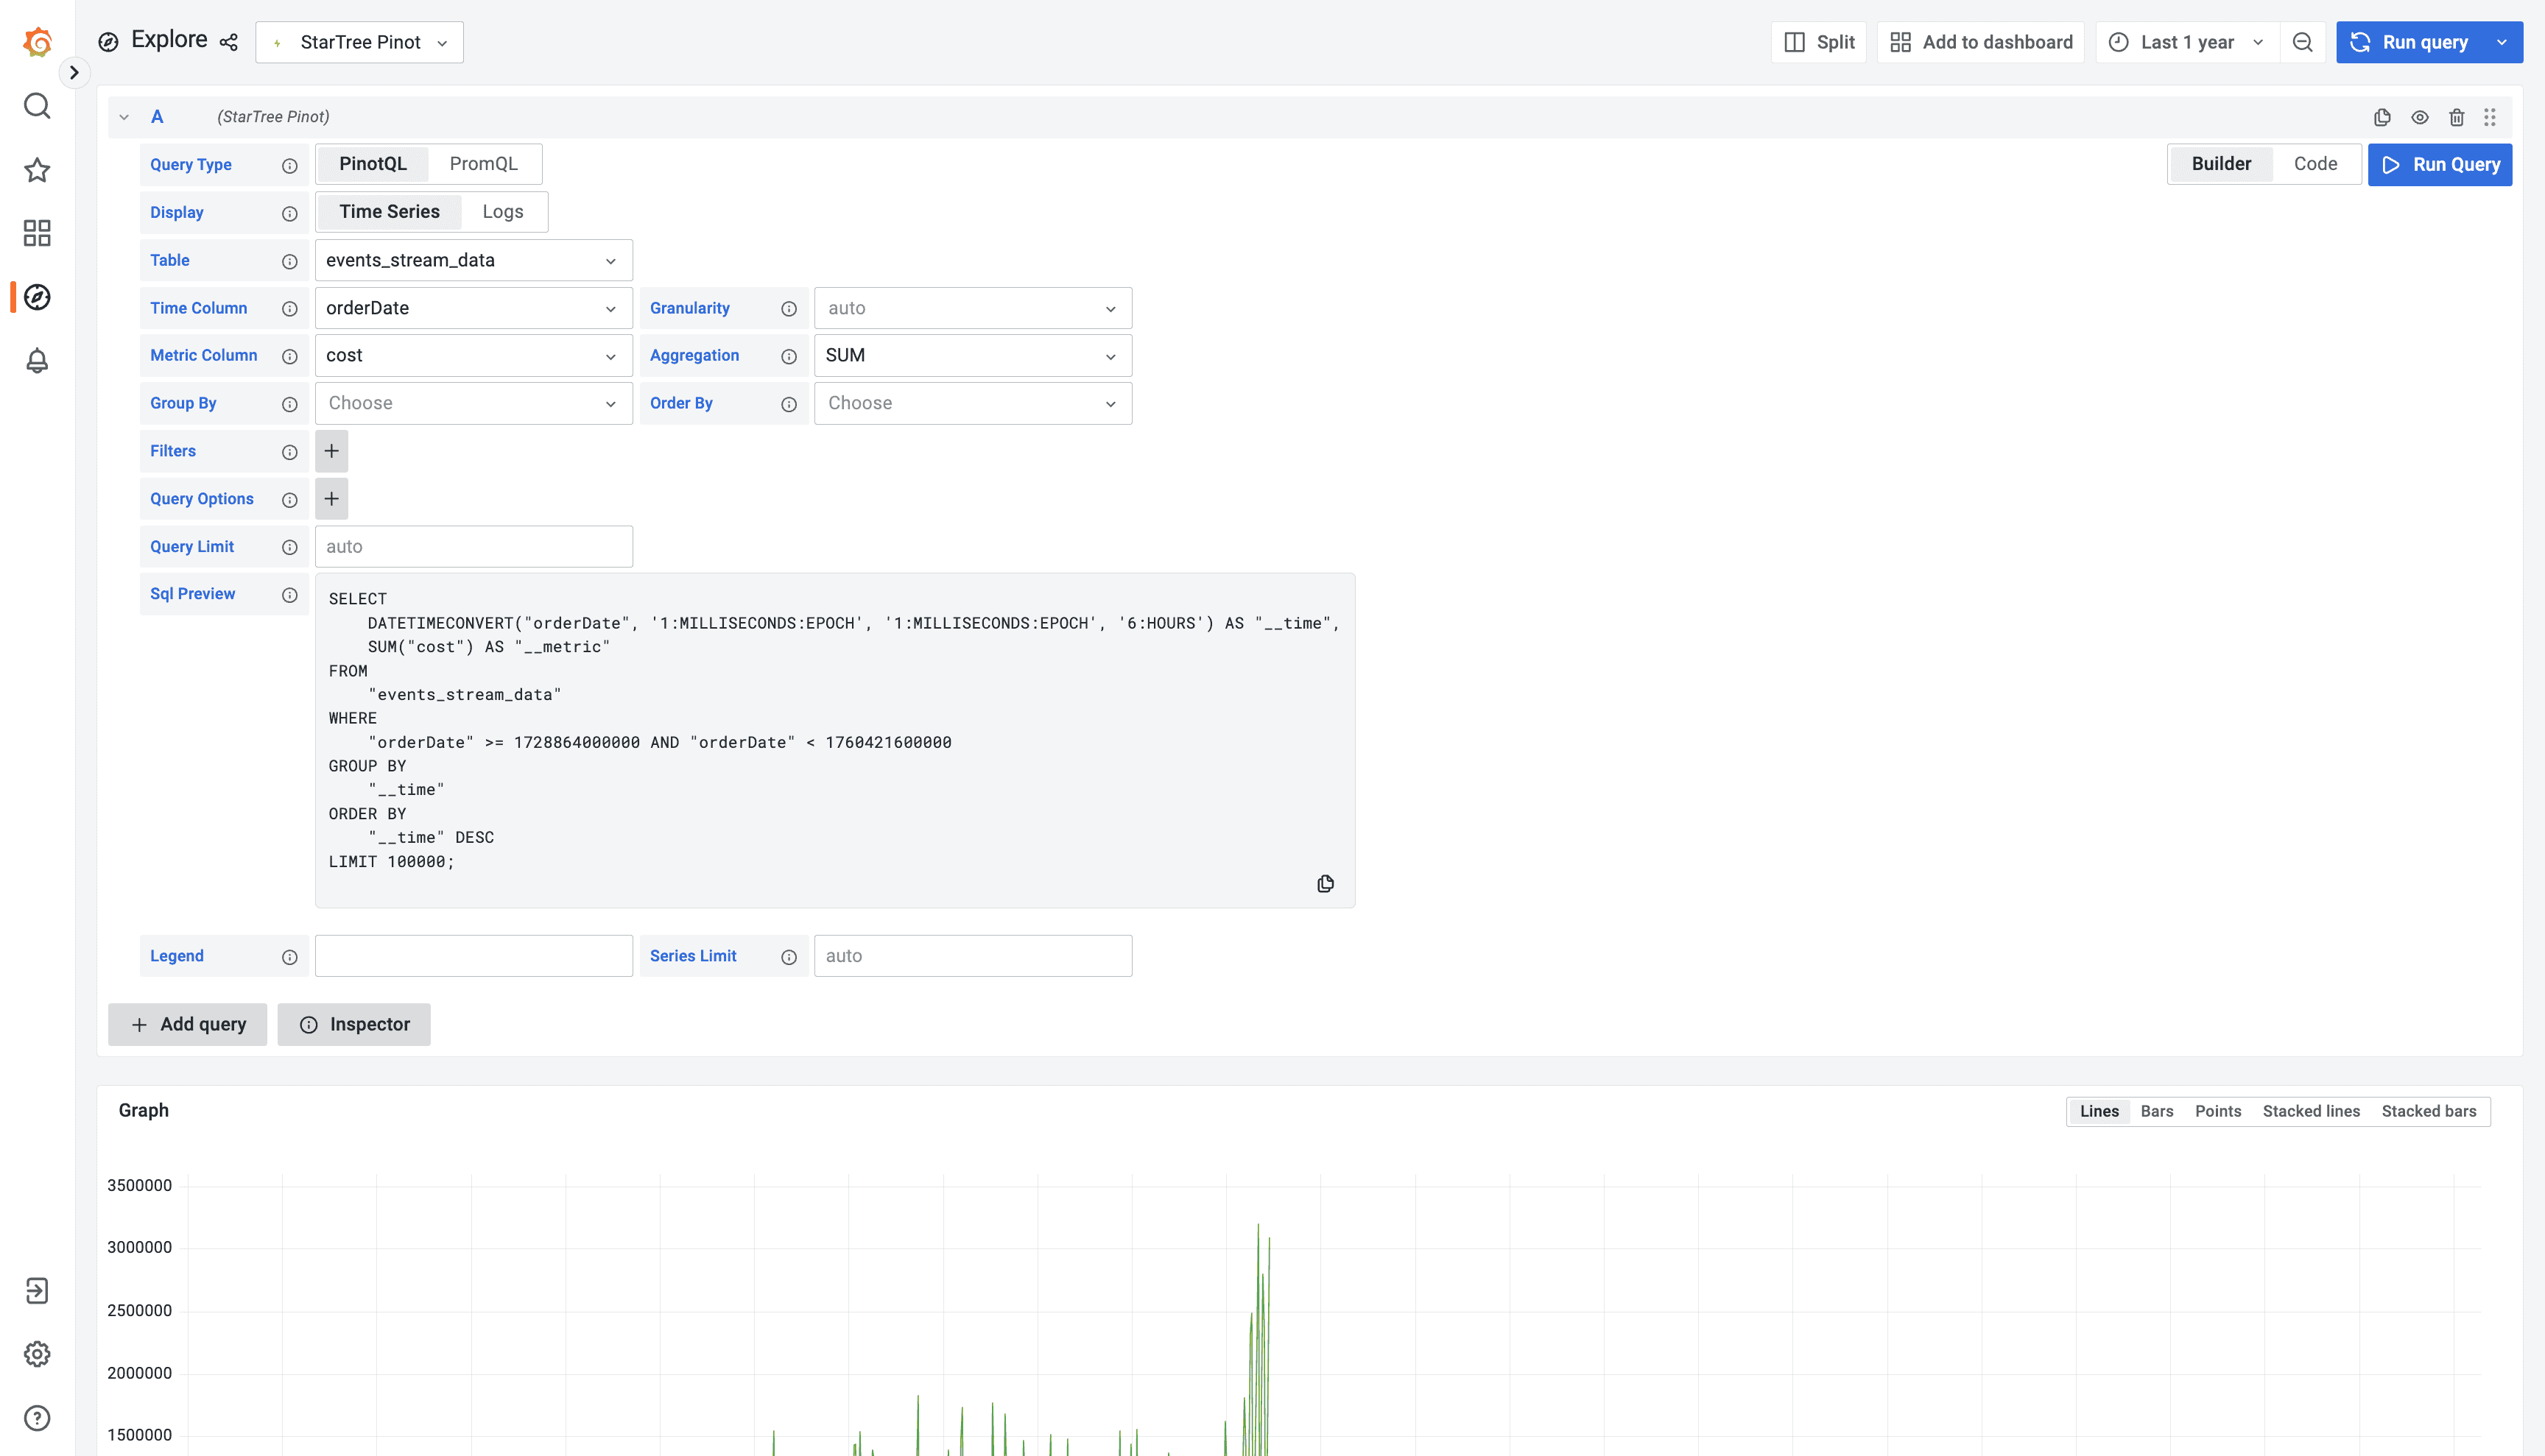2545x1456 pixels.
Task: Open the Help question mark icon
Action: tap(37, 1418)
